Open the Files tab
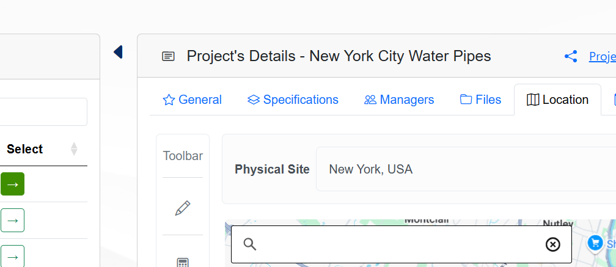Viewport: 616px width, 267px height. tap(480, 100)
